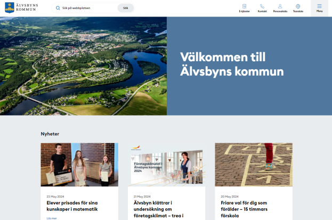Focus the 'Sök på webbplatsen' search field
332x220 pixels.
(x=88, y=8)
